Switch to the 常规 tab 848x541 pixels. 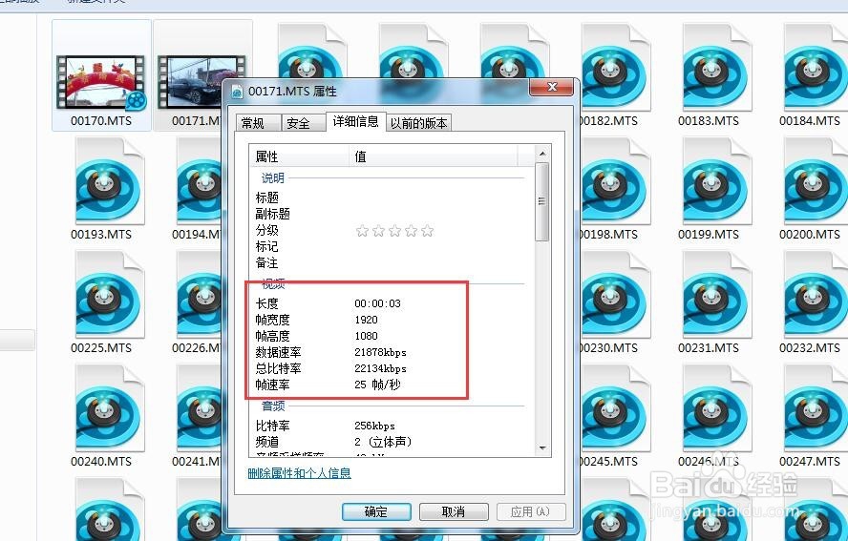click(x=258, y=123)
